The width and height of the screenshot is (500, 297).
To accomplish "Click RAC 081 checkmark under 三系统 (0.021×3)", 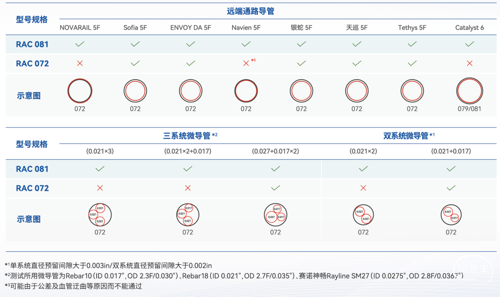I will coord(100,168).
